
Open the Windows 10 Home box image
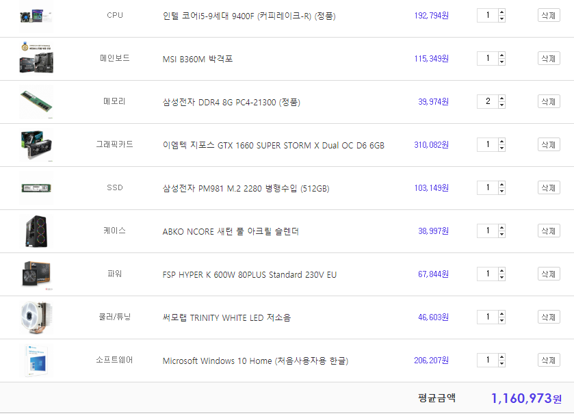[x=36, y=360]
